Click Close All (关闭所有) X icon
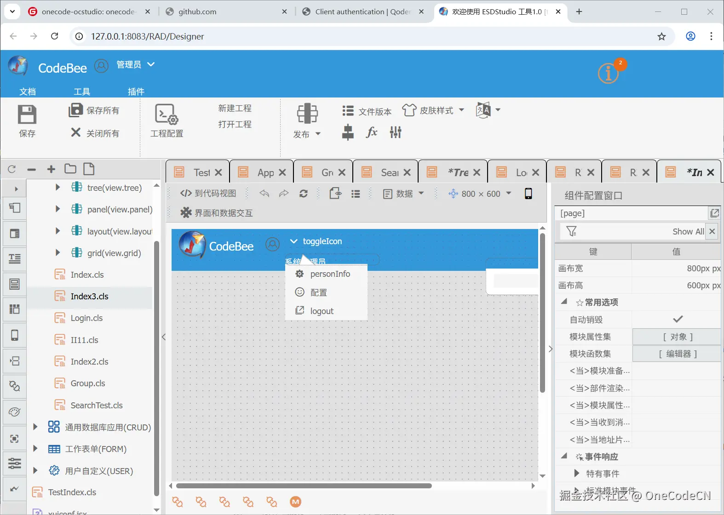 click(x=76, y=132)
